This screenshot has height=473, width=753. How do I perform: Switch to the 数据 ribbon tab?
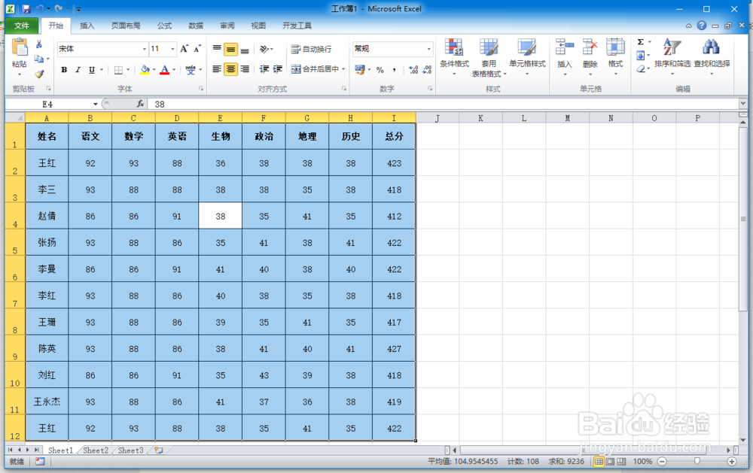click(x=196, y=26)
